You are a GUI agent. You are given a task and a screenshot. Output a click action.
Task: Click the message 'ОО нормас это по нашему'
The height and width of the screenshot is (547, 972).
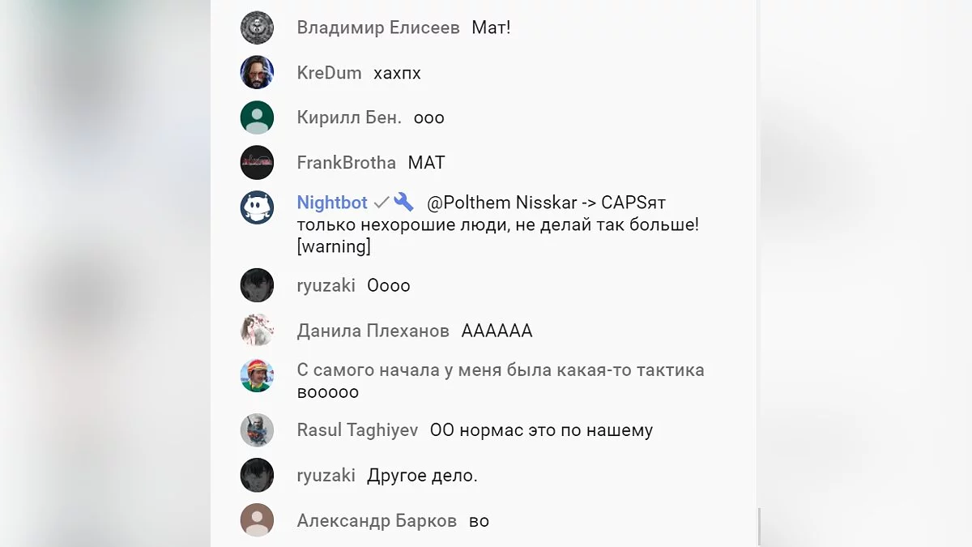[x=541, y=430]
